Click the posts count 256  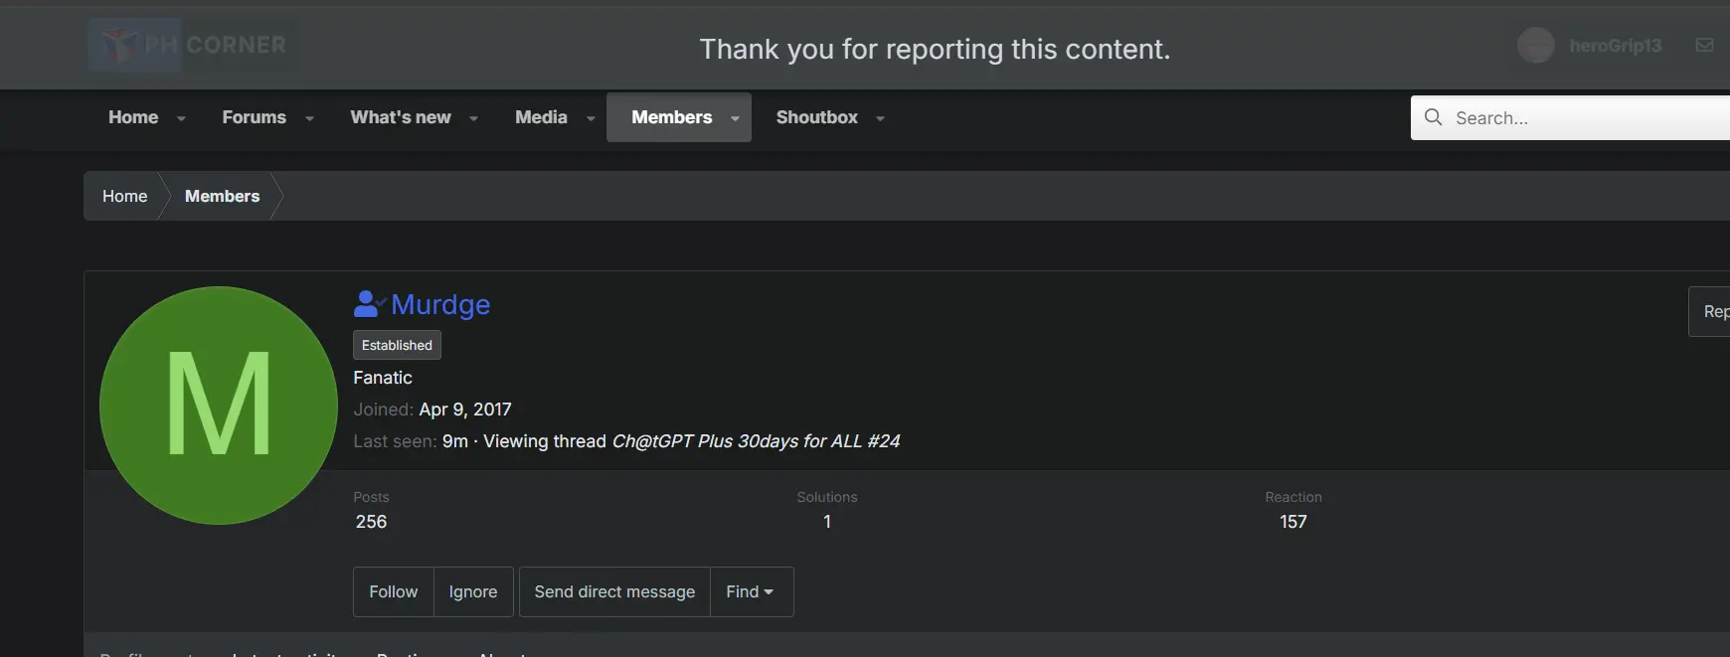click(x=371, y=522)
